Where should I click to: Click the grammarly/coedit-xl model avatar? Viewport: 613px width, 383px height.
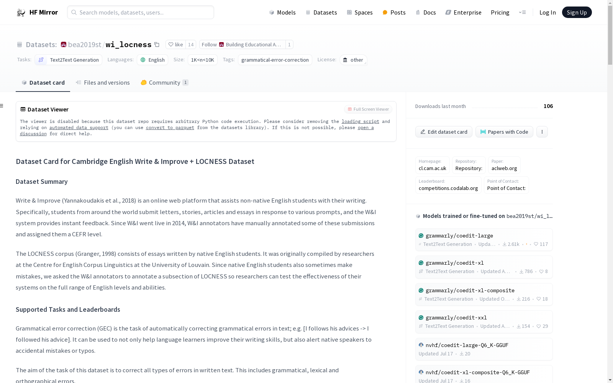421,263
